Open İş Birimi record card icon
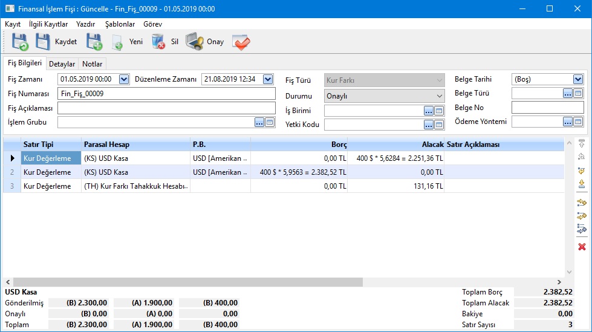 (439, 111)
